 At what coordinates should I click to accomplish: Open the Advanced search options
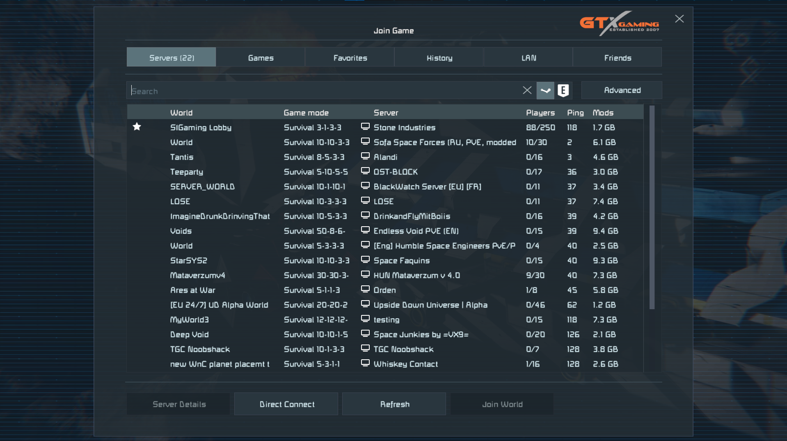click(621, 90)
